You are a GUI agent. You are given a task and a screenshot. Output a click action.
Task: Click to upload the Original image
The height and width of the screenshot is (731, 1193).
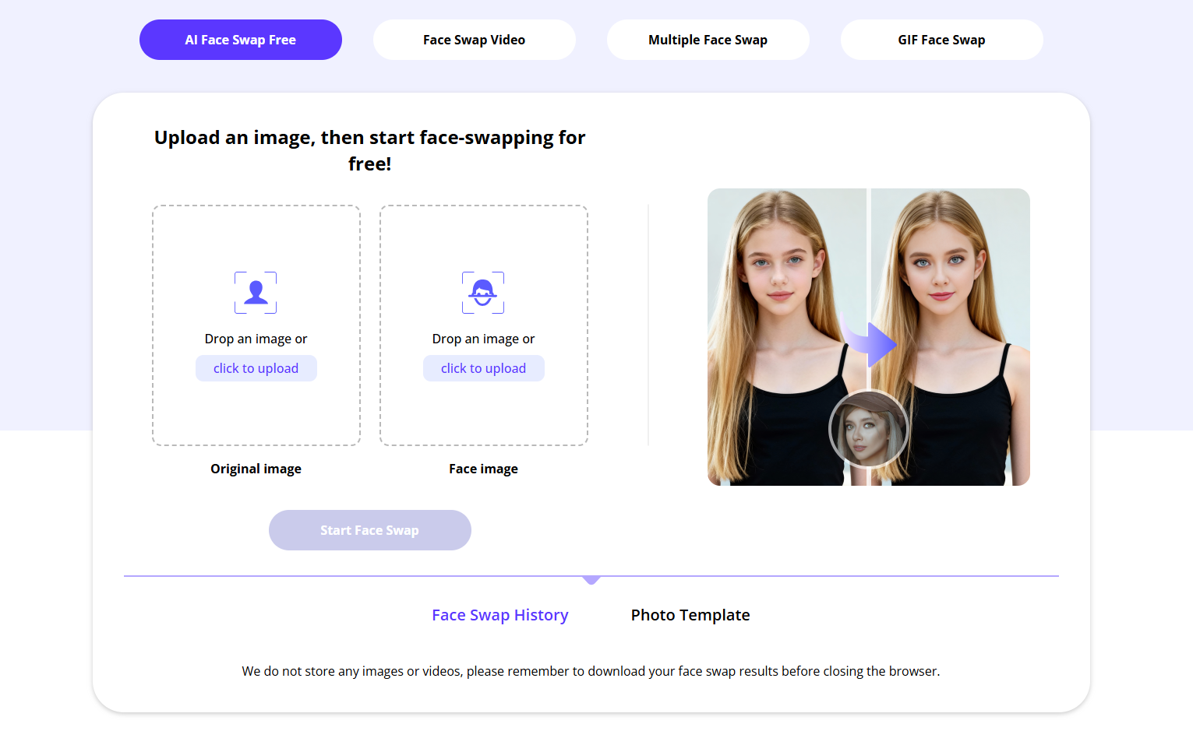(x=256, y=367)
